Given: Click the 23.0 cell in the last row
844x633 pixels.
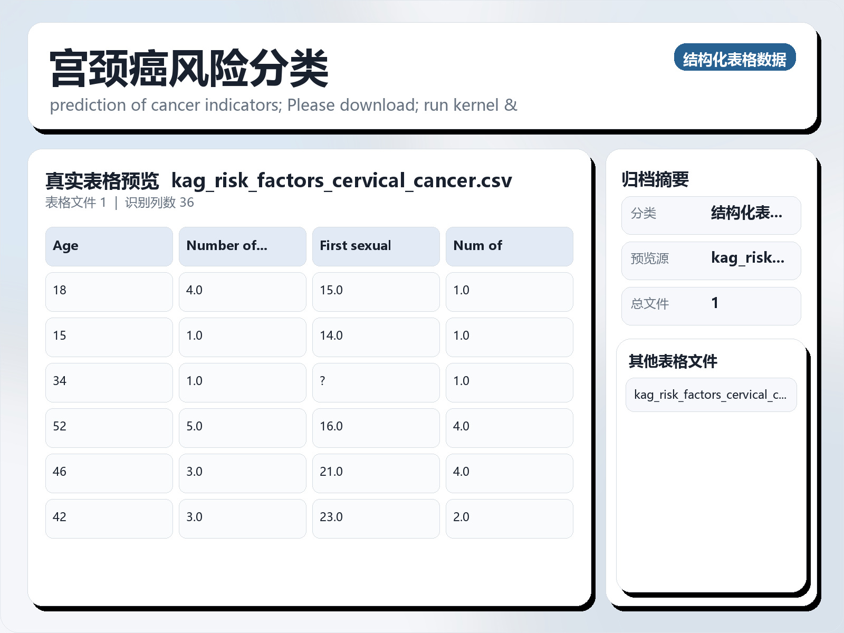Looking at the screenshot, I should click(x=376, y=518).
